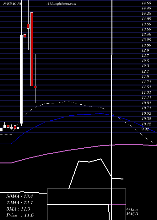Click the 13.69 price axis label
This screenshot has height=220, width=157.
click(146, 29)
